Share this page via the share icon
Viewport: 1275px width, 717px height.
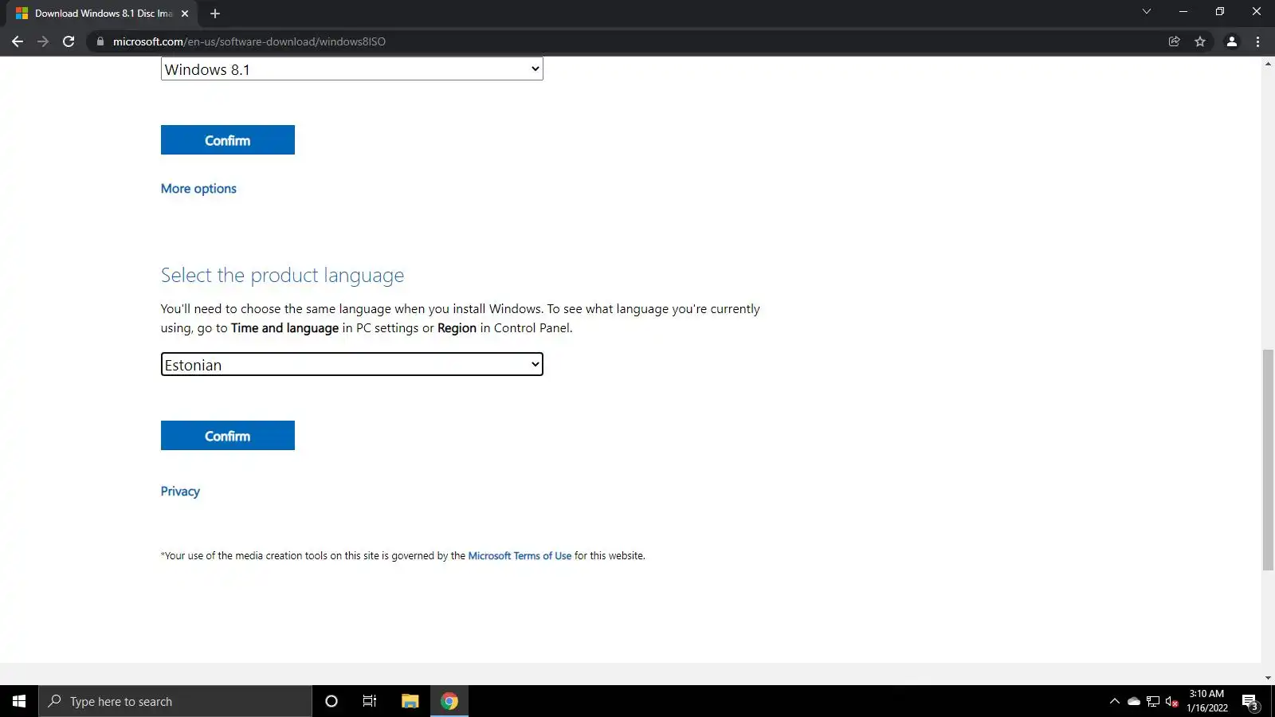[x=1174, y=41]
